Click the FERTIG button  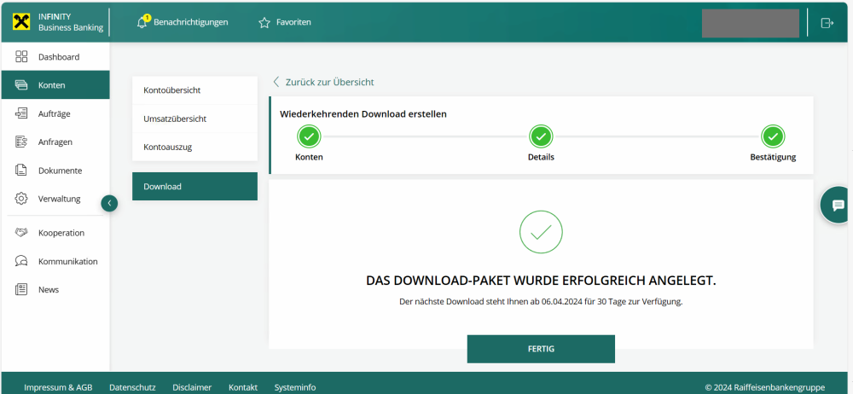point(541,349)
